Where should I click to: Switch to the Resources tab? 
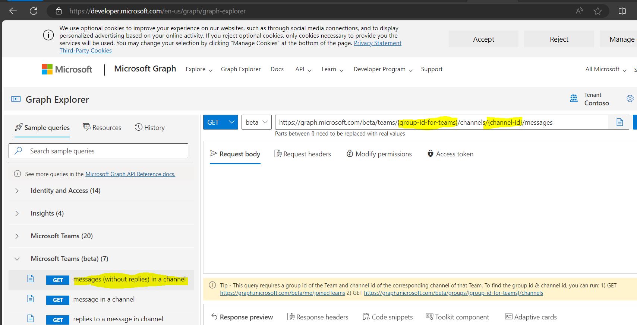[102, 128]
